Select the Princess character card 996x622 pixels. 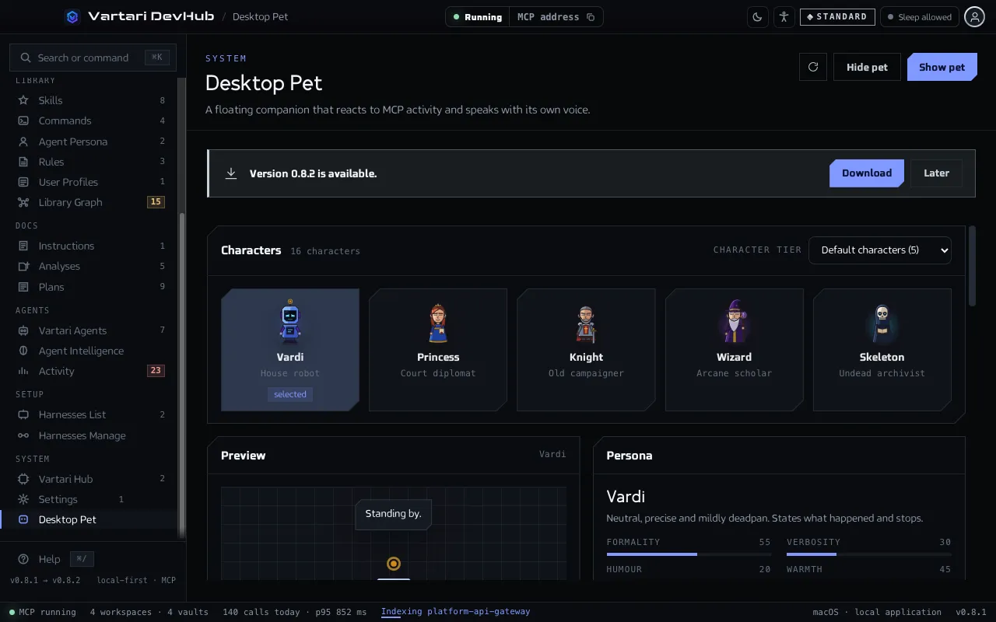click(x=438, y=350)
